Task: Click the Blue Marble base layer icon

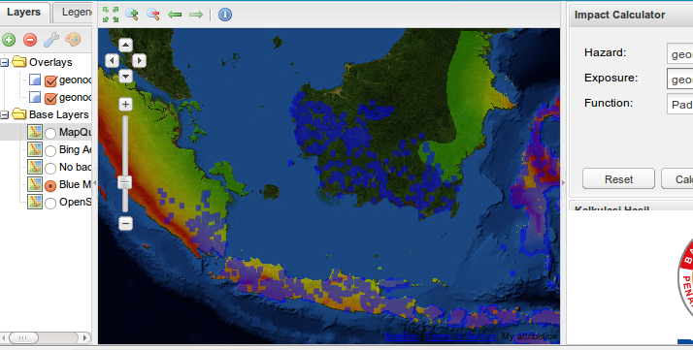Action: [35, 184]
